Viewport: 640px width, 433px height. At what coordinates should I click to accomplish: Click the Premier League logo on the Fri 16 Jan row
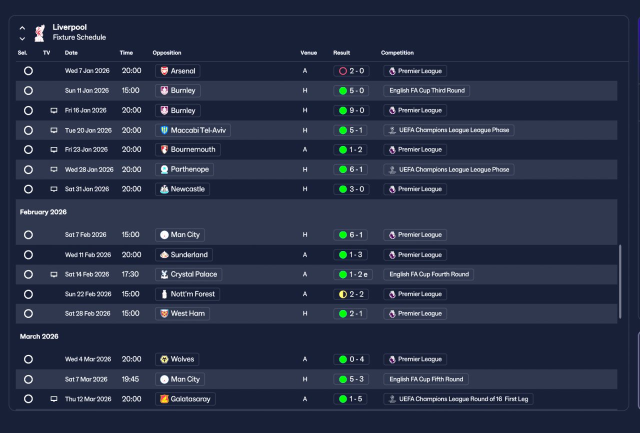click(x=392, y=110)
